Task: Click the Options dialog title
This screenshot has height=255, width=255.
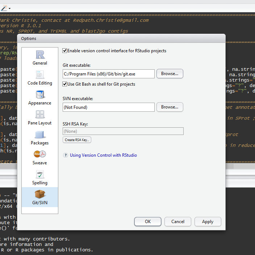Action: click(x=29, y=38)
